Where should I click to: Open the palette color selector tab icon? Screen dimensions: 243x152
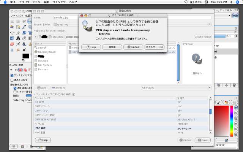(x=226, y=102)
